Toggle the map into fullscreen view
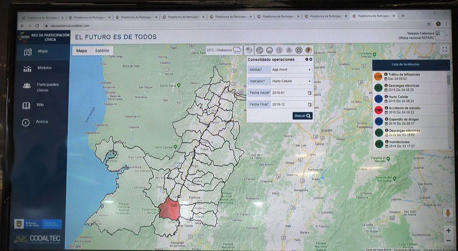The width and height of the screenshot is (458, 251). click(x=444, y=50)
